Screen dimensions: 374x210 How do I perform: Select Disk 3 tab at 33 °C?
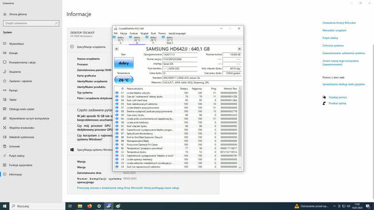click(x=170, y=40)
